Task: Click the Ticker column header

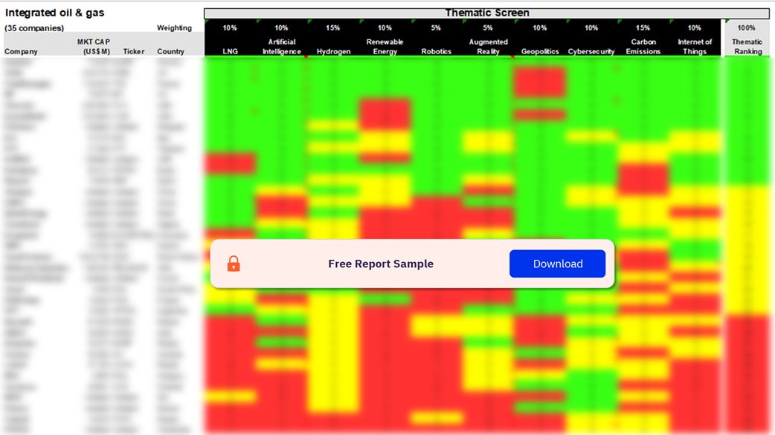Action: [x=133, y=51]
